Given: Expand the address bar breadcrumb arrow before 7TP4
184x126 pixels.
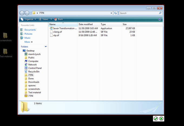Looking at the screenshot, I should point(37,13).
